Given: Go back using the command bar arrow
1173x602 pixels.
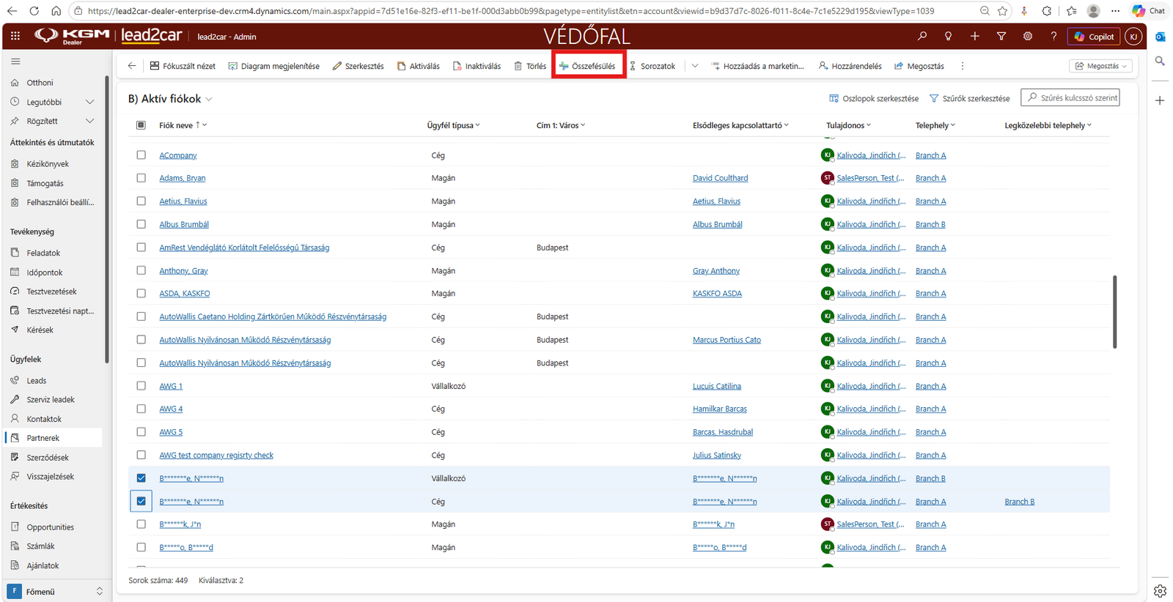Looking at the screenshot, I should click(x=132, y=66).
